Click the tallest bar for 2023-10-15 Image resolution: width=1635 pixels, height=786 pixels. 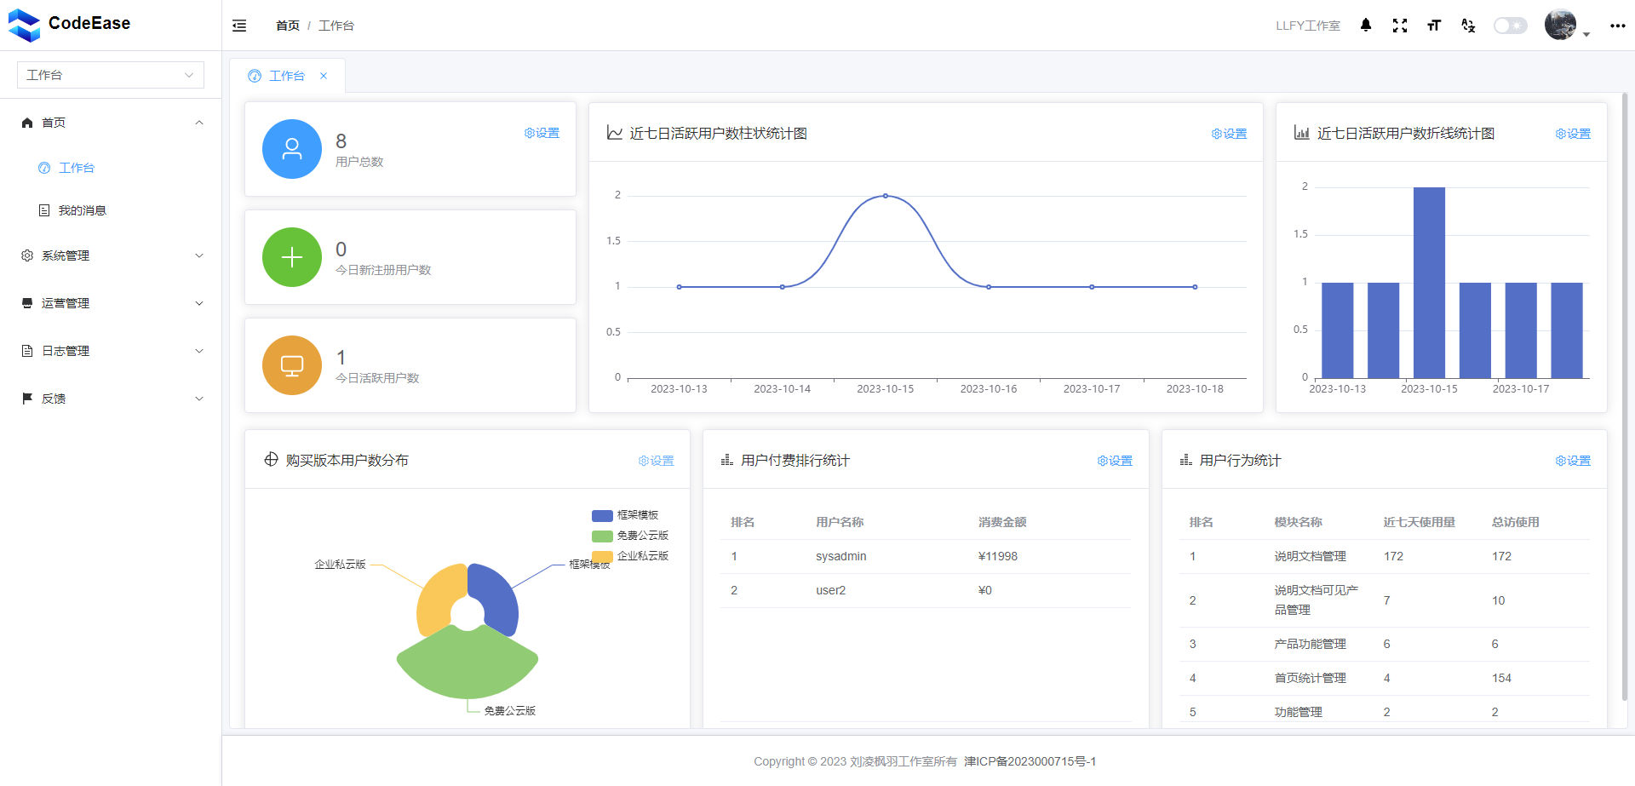[1429, 283]
